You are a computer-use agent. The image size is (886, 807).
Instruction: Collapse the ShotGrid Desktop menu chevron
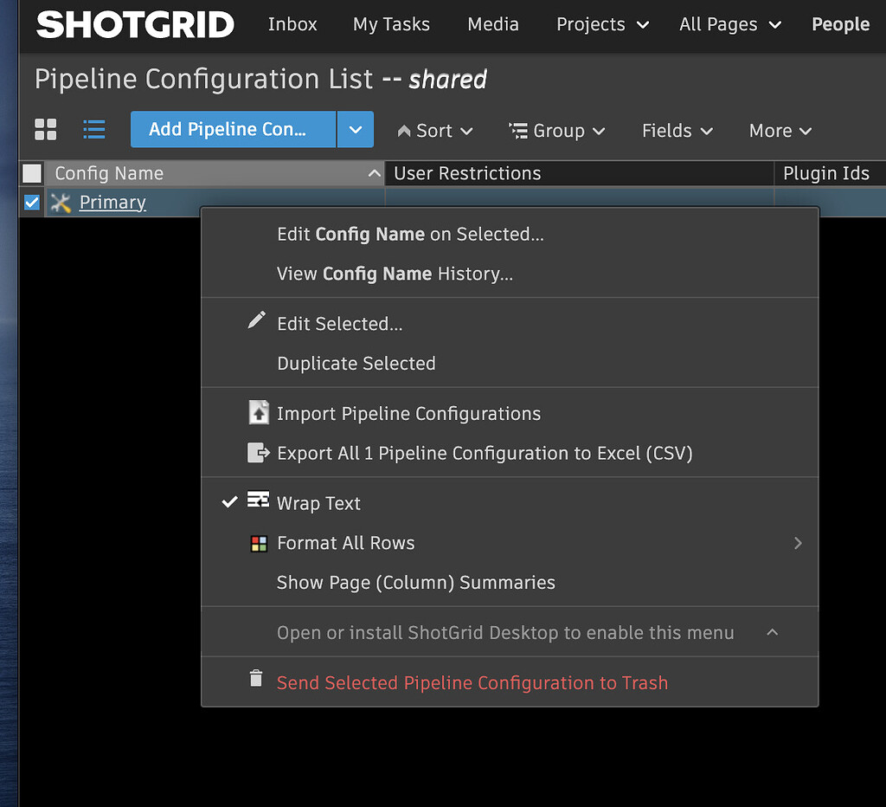[773, 633]
